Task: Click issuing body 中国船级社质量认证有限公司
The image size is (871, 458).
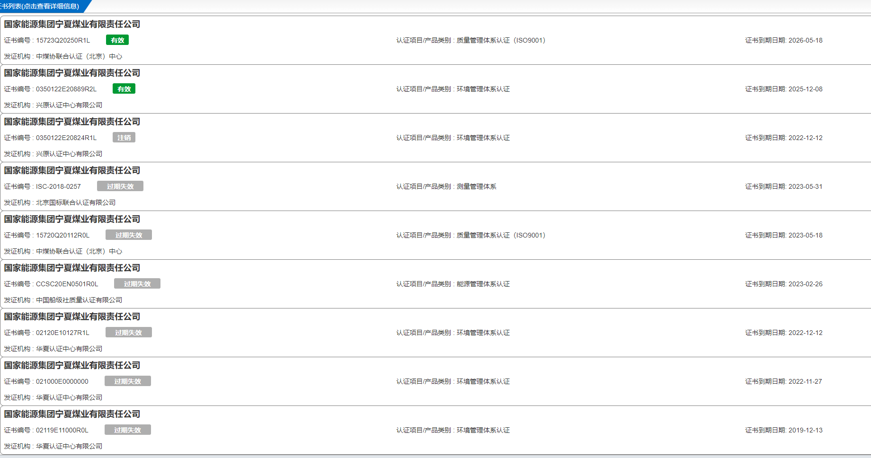Action: point(79,300)
